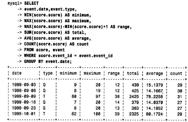Click the 'date' column header in the table
188x122 pixels.
tap(17, 73)
